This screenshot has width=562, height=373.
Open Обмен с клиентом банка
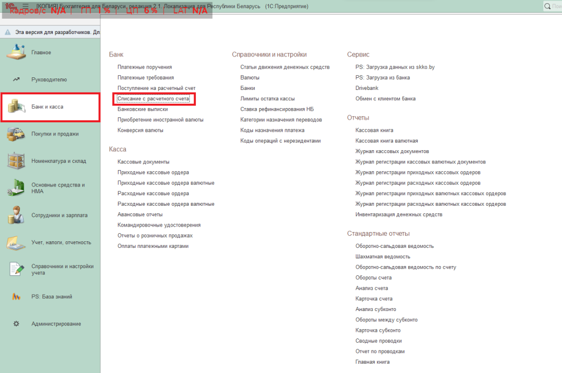(385, 99)
